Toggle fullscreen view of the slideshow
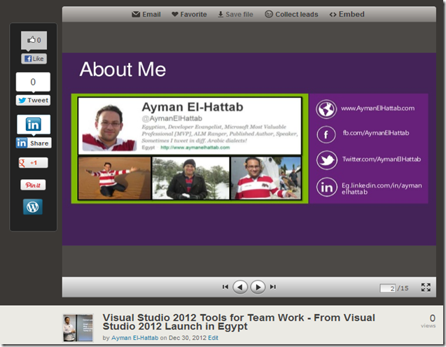This screenshot has height=347, width=446. point(425,288)
